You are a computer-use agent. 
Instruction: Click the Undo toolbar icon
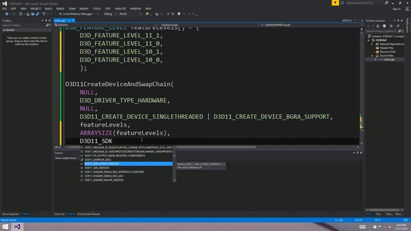tap(44, 14)
